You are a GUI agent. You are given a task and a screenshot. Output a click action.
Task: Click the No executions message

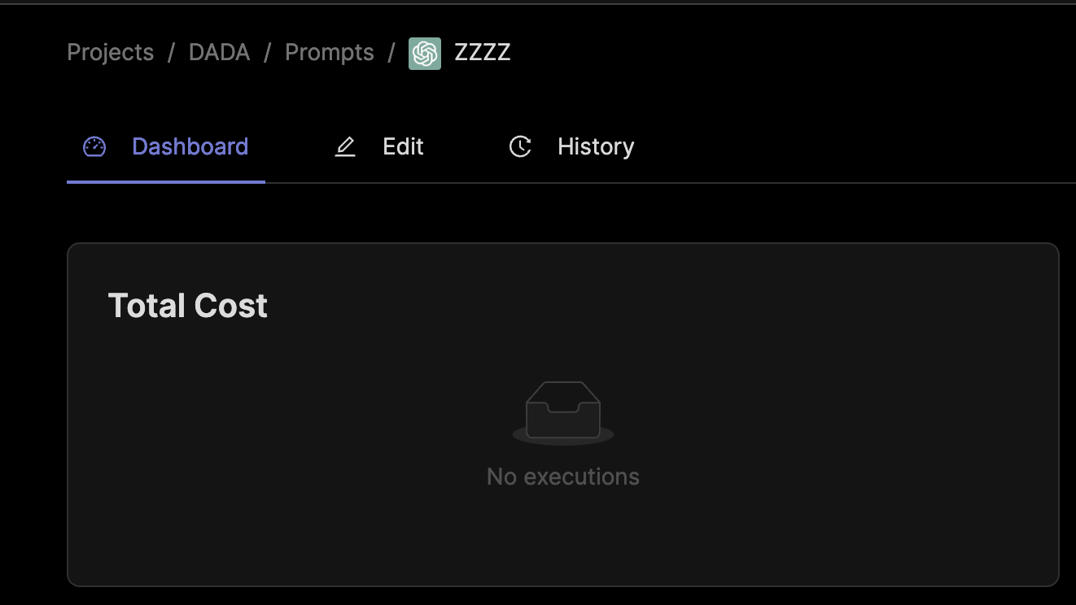[x=562, y=477]
